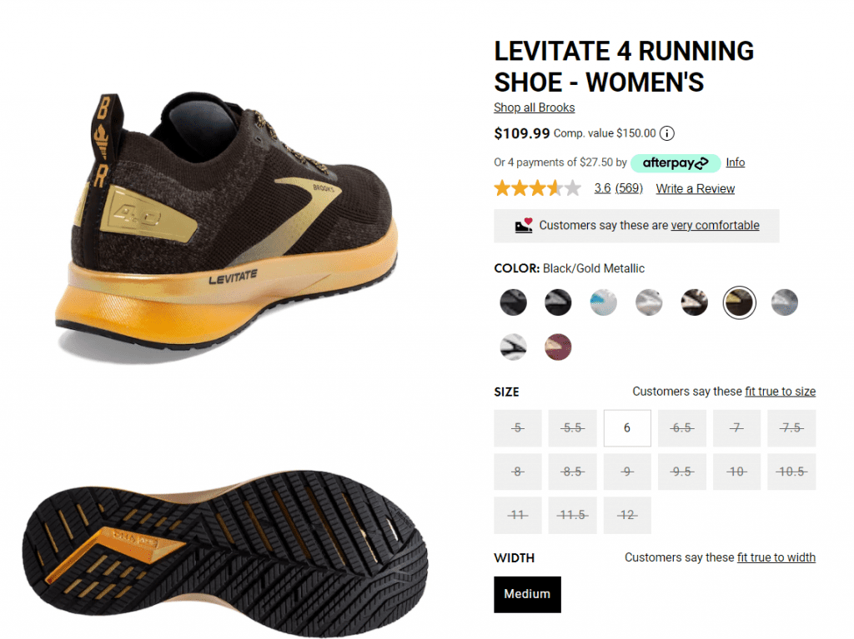Click the afterpay logo badge
The height and width of the screenshot is (639, 854).
pos(676,162)
